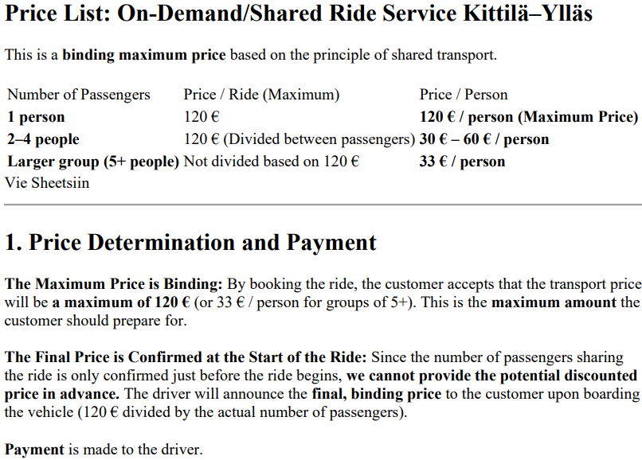Image resolution: width=642 pixels, height=460 pixels.
Task: Select the "120 € (Divided between passengers)" cell
Action: 299,139
